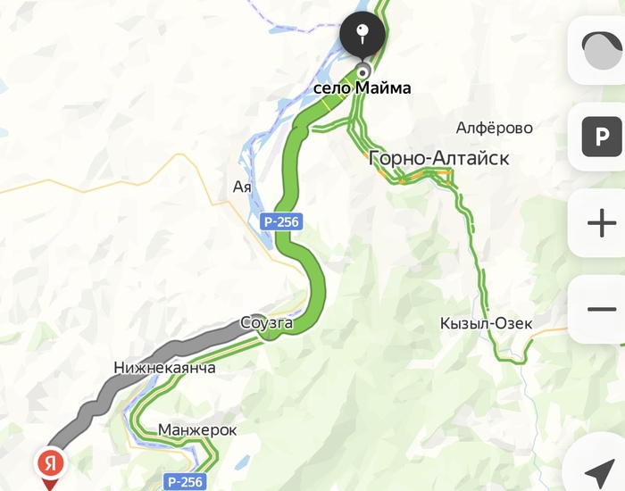Select the Горно-Алтайск city label
Screen dimensions: 625x491
click(439, 158)
